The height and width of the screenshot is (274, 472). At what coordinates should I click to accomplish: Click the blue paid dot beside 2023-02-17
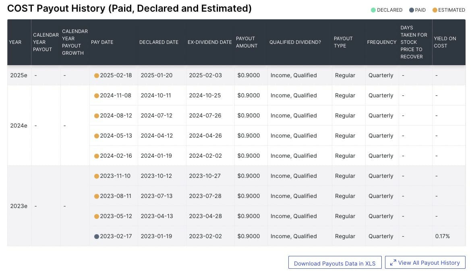[x=97, y=236]
